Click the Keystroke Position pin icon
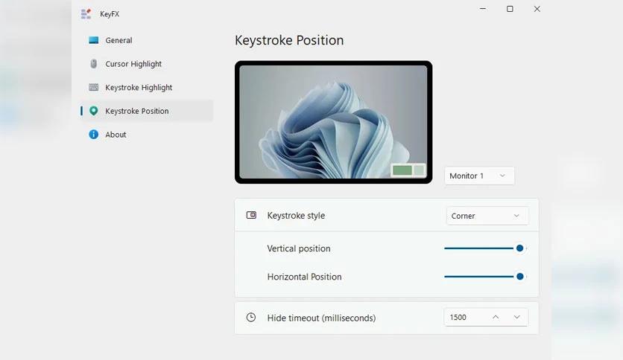Screen dimensions: 623x360 [x=94, y=111]
